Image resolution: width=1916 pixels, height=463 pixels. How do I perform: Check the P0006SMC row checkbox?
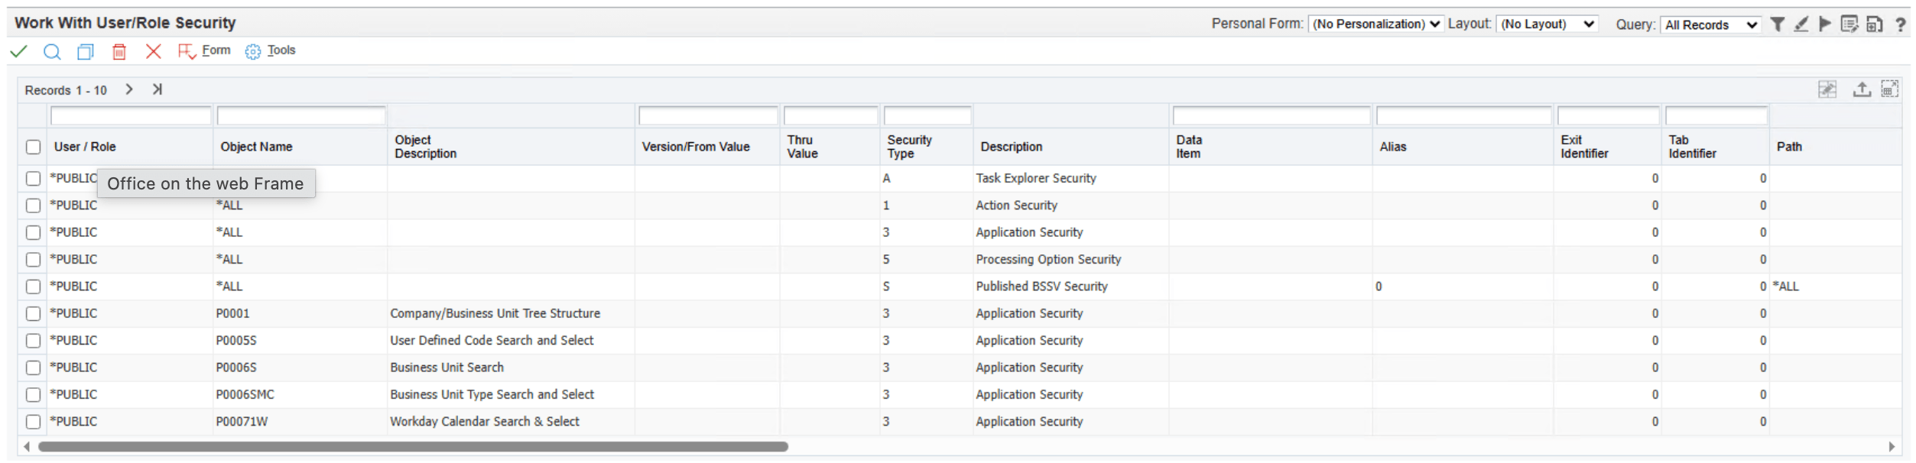pos(33,395)
